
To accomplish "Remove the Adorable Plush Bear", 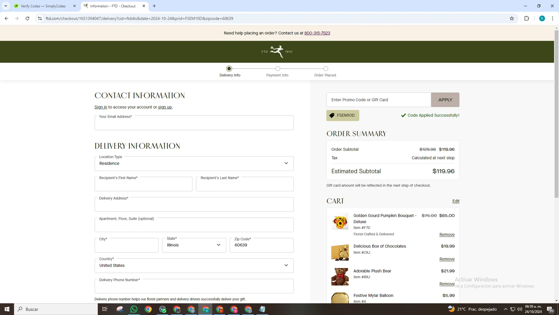I will (x=447, y=284).
